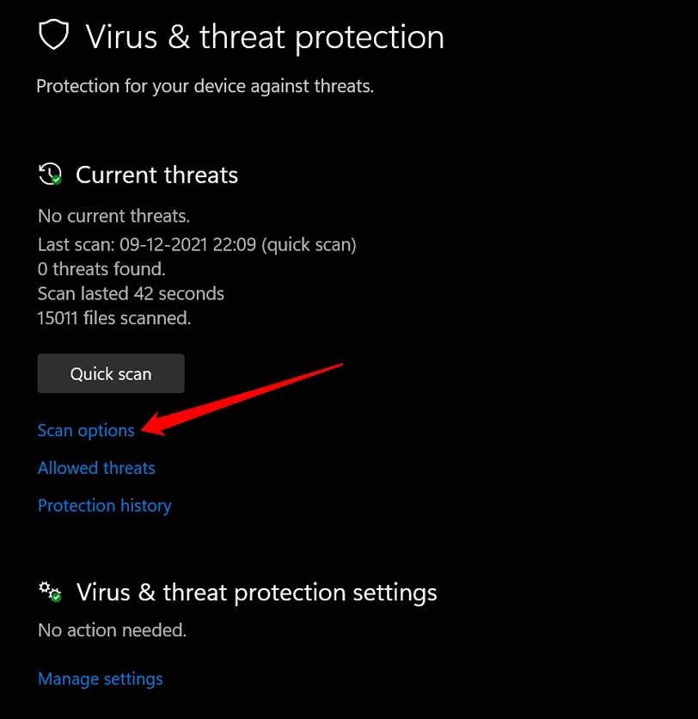Open Scan options
Image resolution: width=698 pixels, height=719 pixels.
click(x=85, y=430)
